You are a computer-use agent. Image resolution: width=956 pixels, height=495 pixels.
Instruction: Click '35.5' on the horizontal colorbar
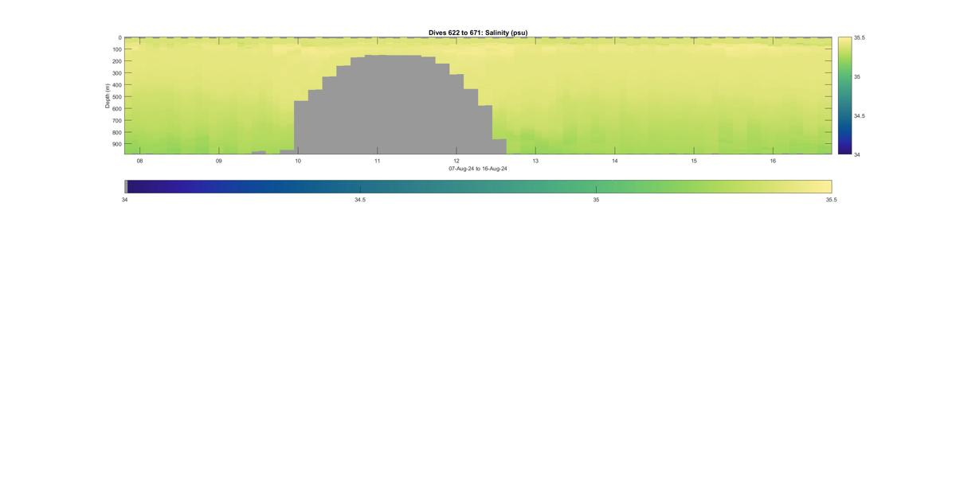coord(832,200)
